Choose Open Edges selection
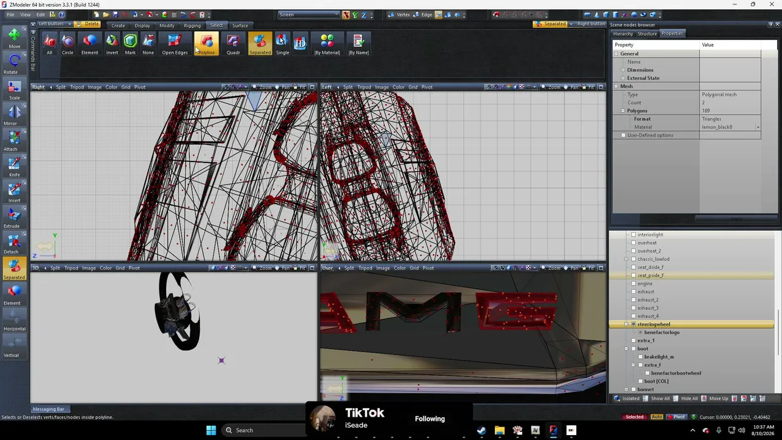Image resolution: width=782 pixels, height=440 pixels. (x=175, y=44)
